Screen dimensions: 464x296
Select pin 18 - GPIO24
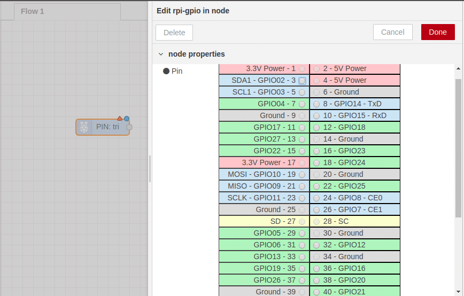(x=316, y=163)
